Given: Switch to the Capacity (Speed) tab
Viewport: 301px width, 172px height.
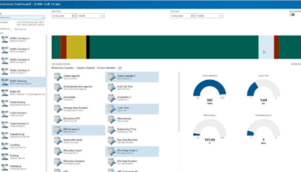Looking at the screenshot, I should (85, 68).
